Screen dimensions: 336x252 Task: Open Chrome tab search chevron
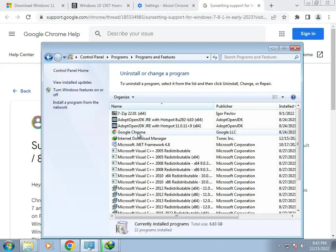click(297, 6)
